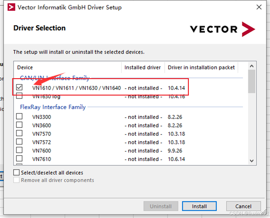Click the Vector logo icon in title bar
This screenshot has width=270, height=218.
(11, 7)
